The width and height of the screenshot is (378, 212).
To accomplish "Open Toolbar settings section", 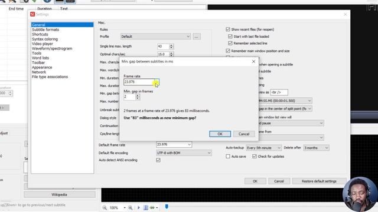I will pos(38,62).
